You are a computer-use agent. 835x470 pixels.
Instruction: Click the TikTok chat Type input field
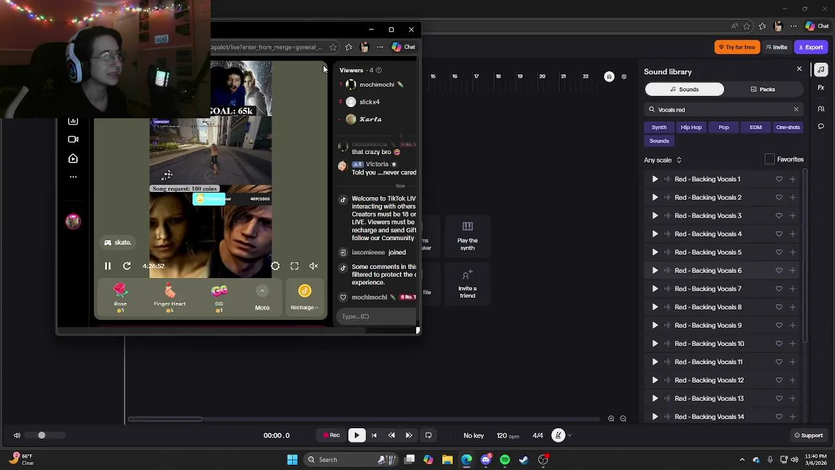(377, 317)
